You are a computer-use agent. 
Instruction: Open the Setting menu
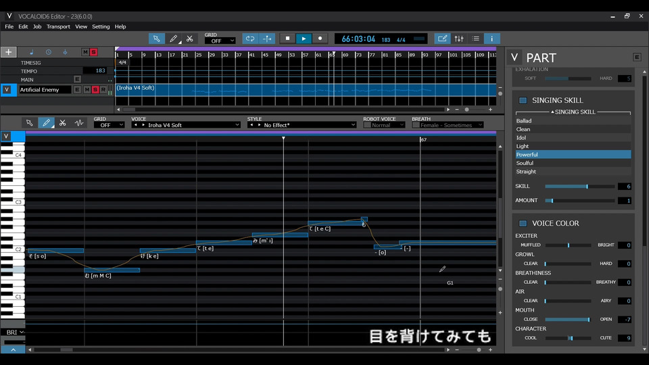tap(101, 26)
